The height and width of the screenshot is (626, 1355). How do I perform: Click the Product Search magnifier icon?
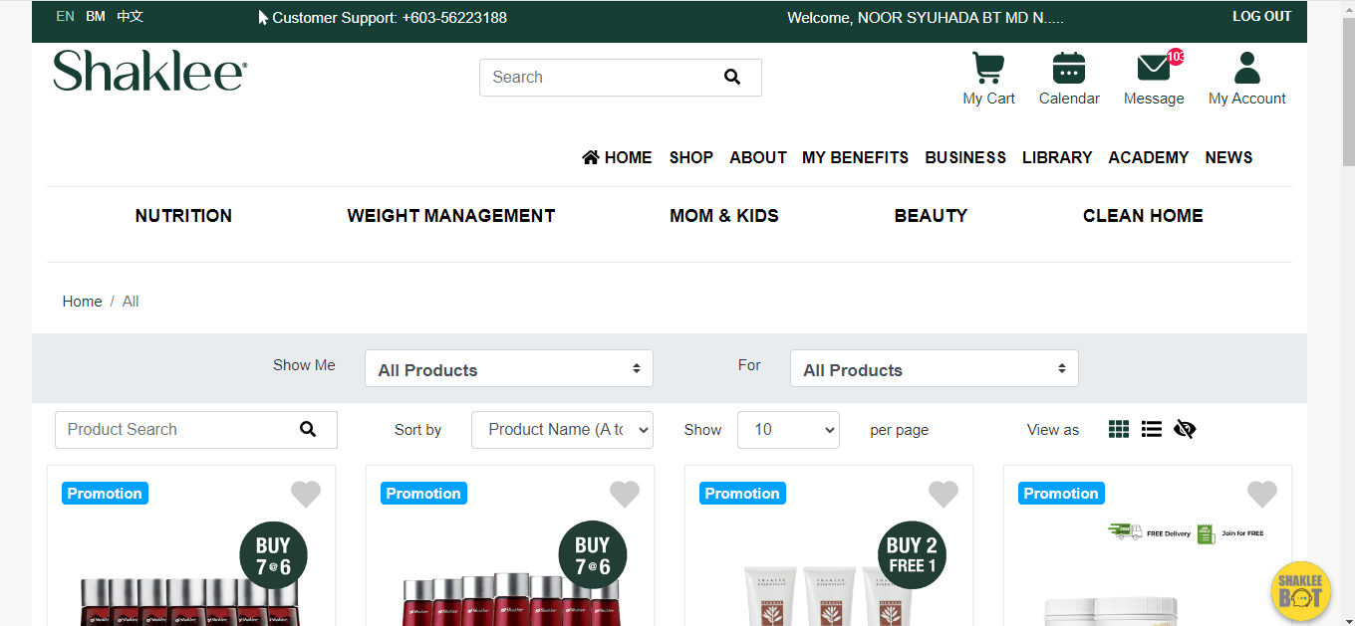click(308, 429)
